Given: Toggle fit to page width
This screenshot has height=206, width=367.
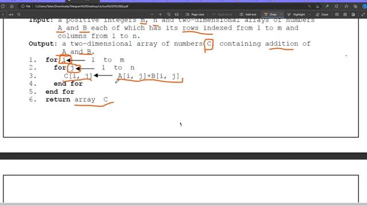Looking at the screenshot, I should pos(177,14).
